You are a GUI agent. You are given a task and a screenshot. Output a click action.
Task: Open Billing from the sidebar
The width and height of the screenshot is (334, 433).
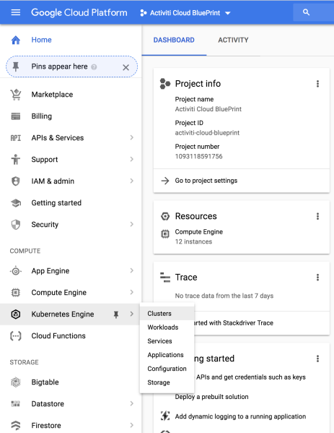(42, 116)
